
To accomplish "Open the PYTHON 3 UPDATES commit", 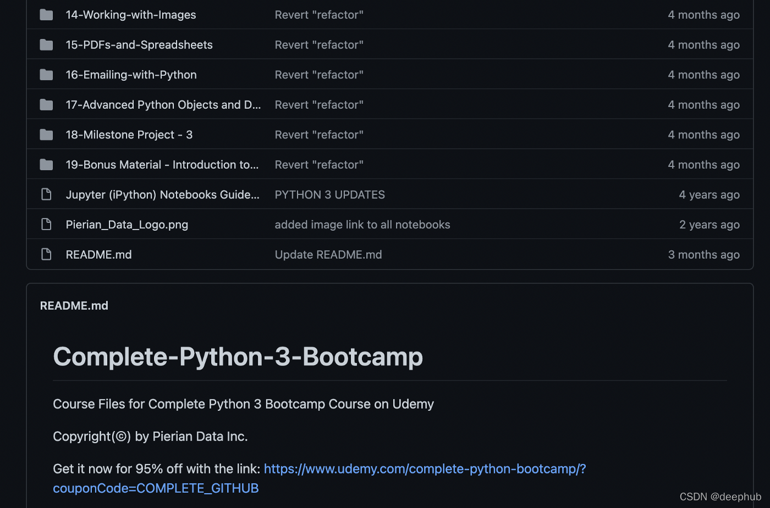I will pyautogui.click(x=330, y=194).
